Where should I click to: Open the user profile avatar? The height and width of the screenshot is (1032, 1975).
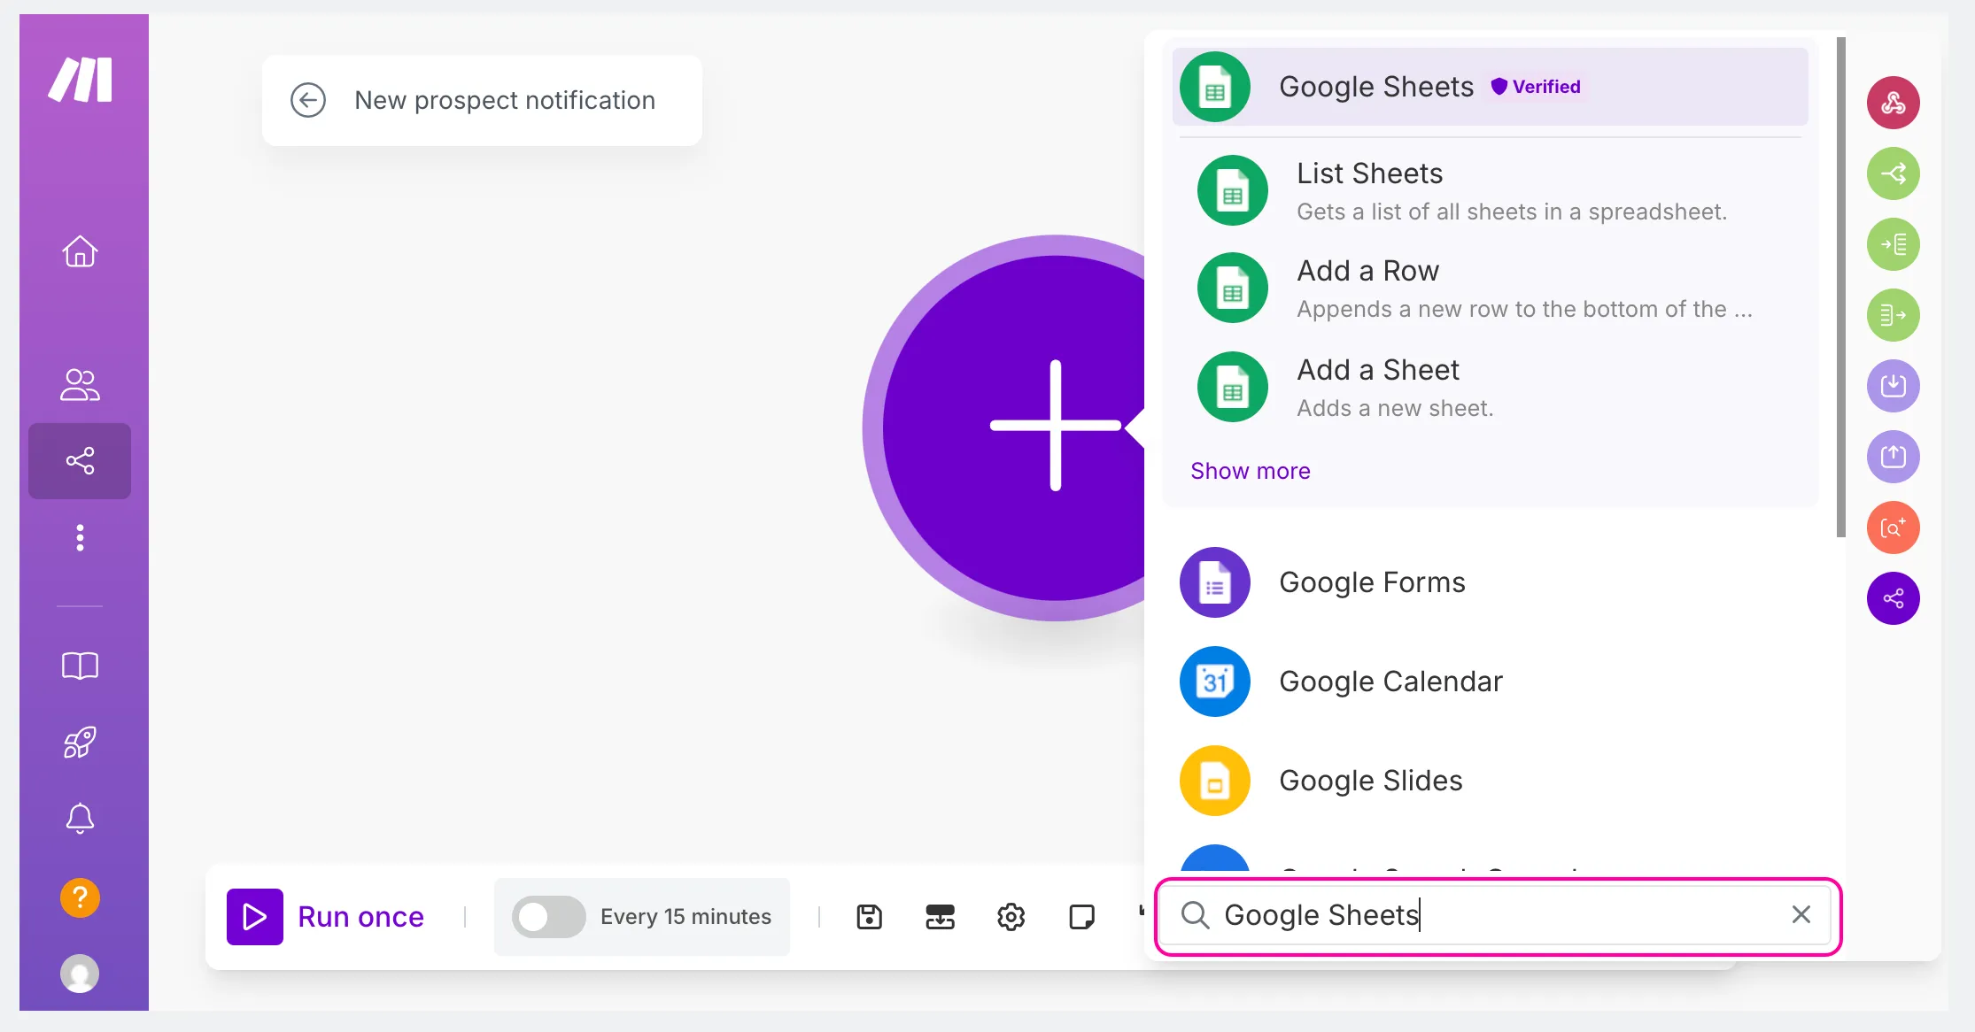pos(80,974)
